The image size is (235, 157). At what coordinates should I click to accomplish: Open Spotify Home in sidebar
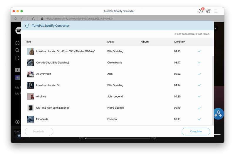(17, 43)
